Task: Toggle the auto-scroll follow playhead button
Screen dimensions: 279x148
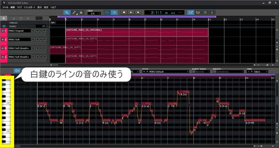Action: (x=114, y=13)
